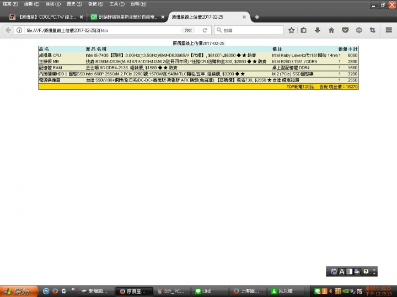
Task: Switch to the 原價屋 Firefox taskbar button
Action: coord(133,291)
